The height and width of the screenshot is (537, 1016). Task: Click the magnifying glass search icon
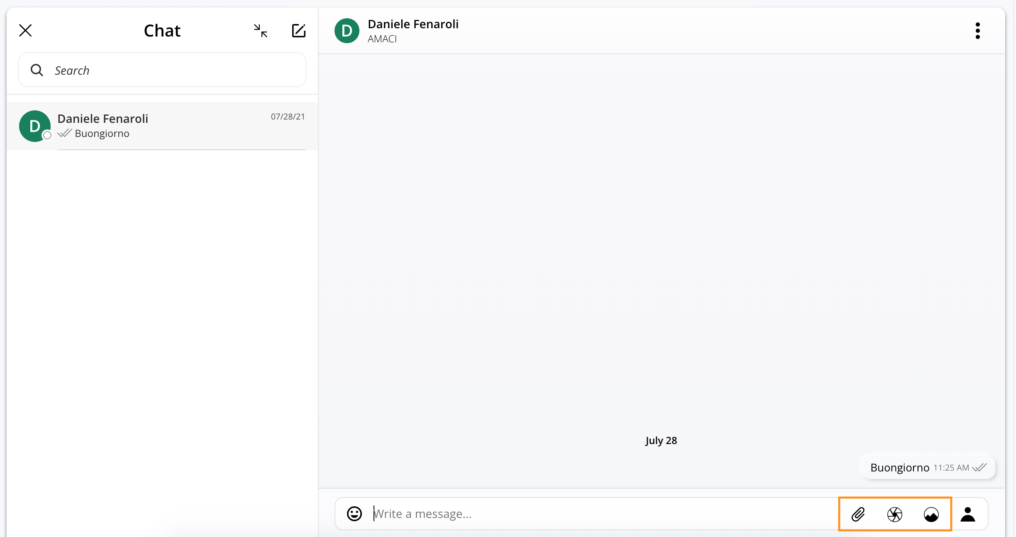pos(37,70)
